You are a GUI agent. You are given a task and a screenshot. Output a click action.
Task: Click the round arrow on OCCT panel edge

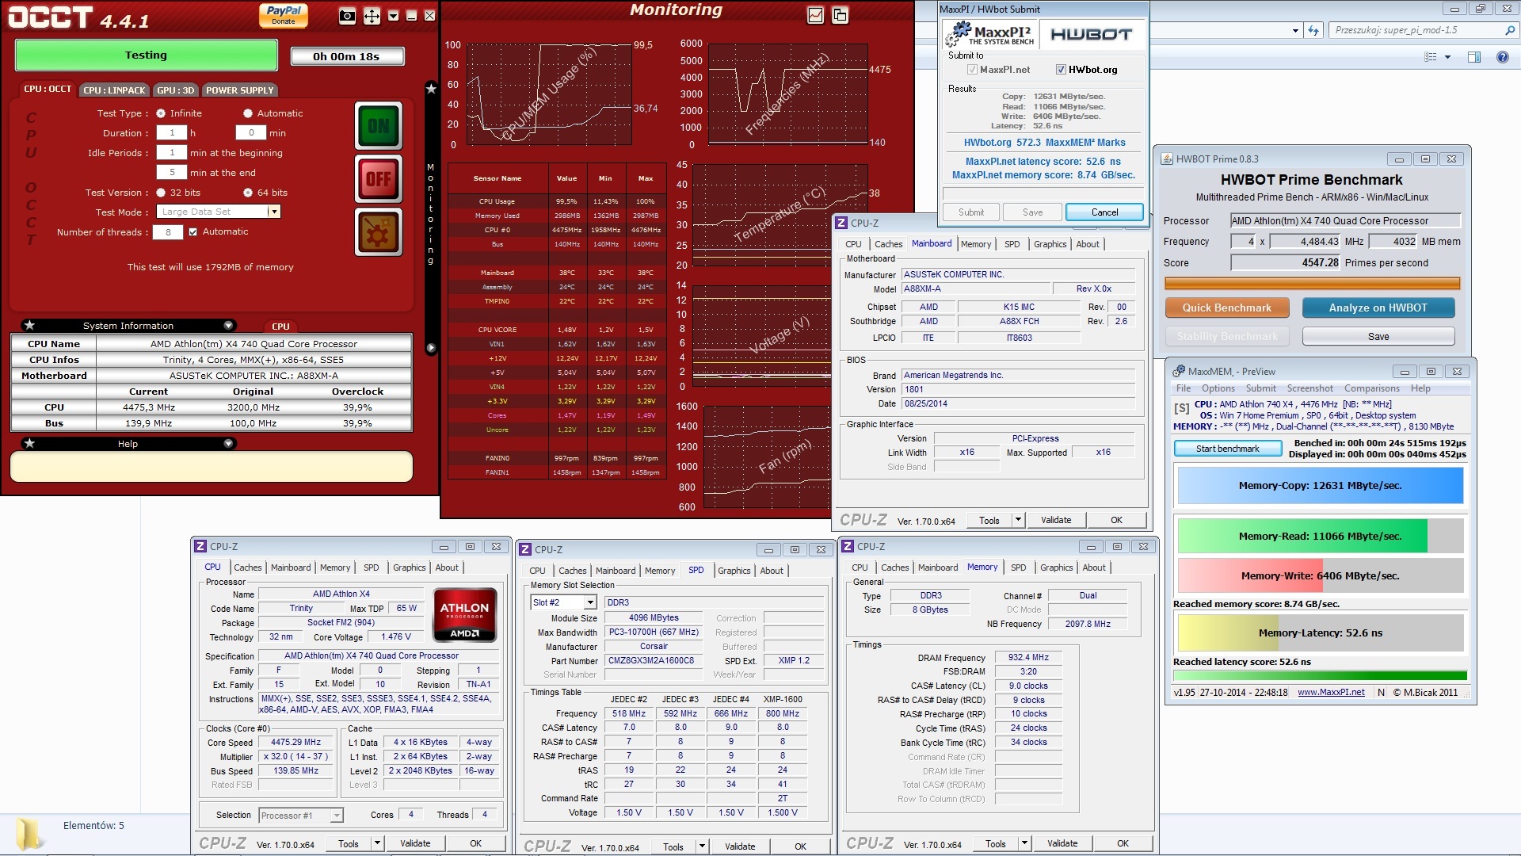[x=431, y=348]
